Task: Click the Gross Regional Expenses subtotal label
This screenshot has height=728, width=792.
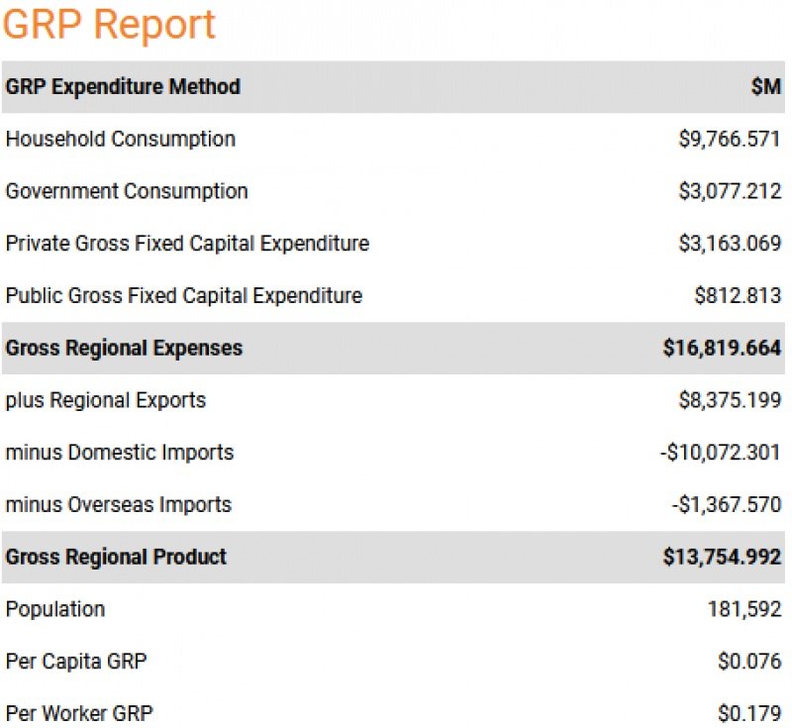Action: coord(124,349)
